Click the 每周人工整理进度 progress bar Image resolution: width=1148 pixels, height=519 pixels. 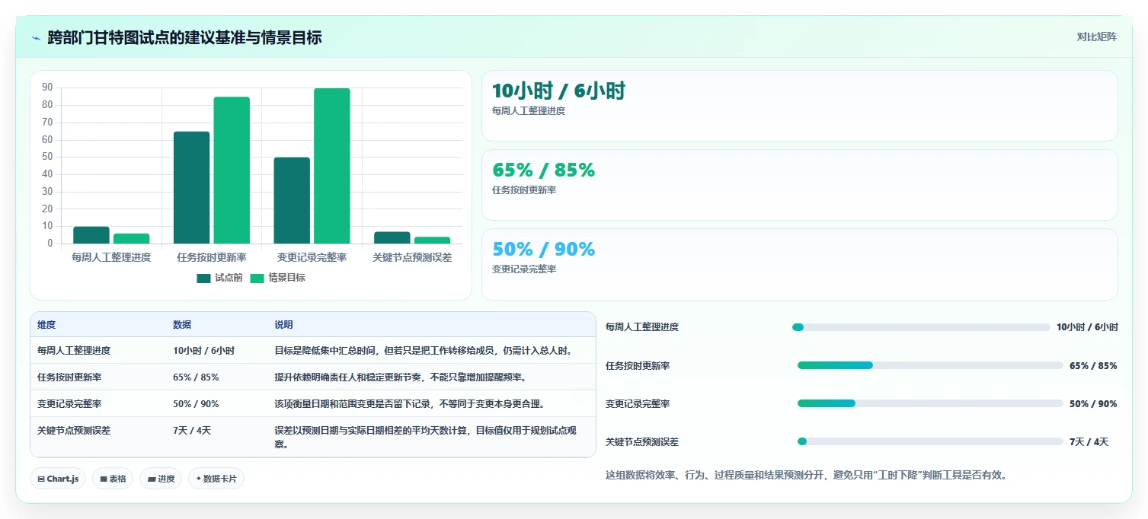pos(921,327)
